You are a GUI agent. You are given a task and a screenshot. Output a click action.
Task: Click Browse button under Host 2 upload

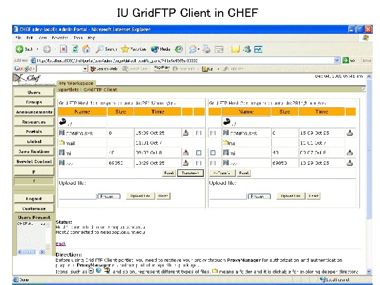click(x=259, y=196)
